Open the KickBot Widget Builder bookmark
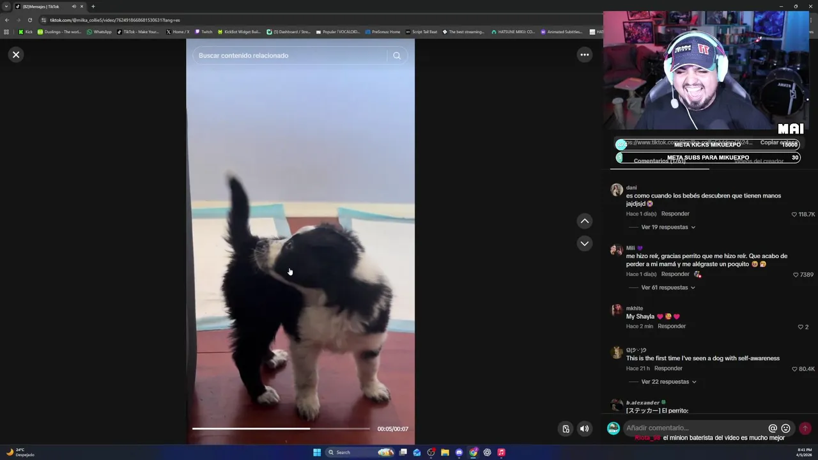Screen dimensions: 818x460 click(x=240, y=32)
